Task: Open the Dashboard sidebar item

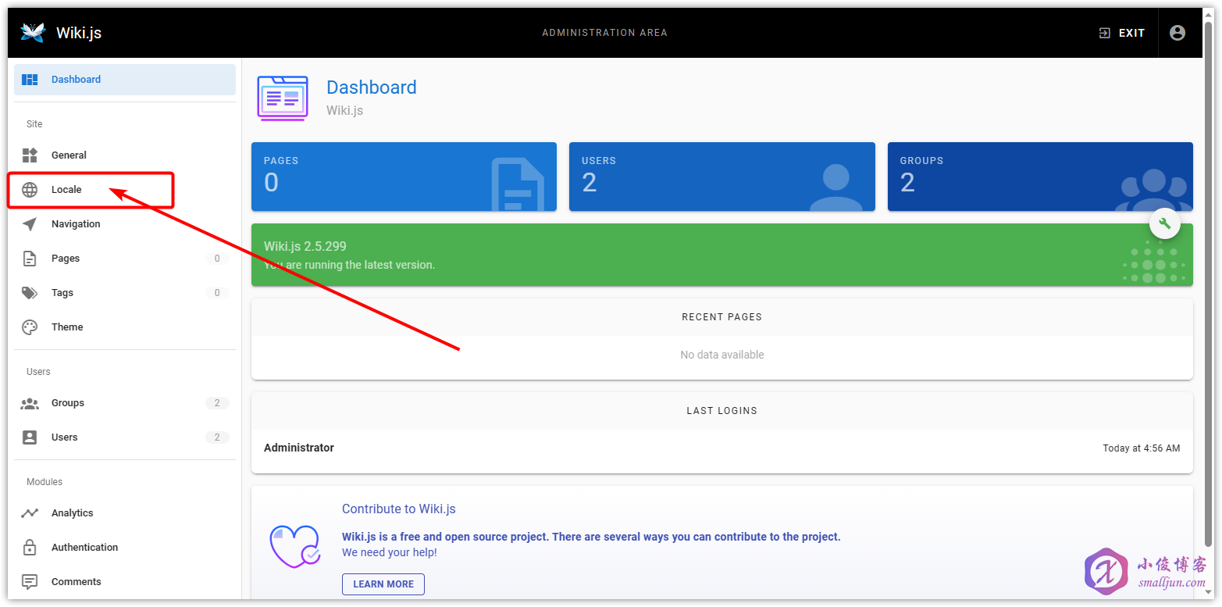Action: [x=125, y=80]
